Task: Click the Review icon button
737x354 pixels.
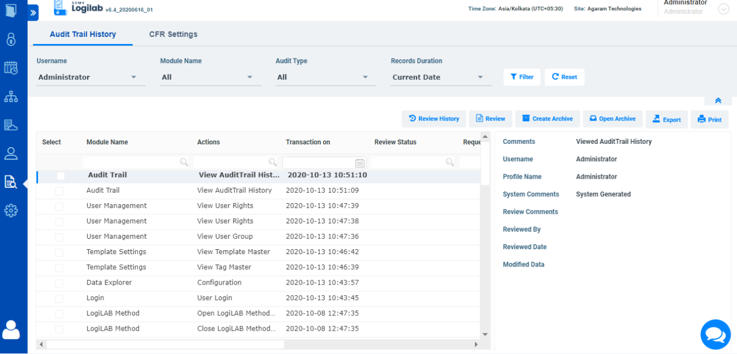Action: (490, 118)
